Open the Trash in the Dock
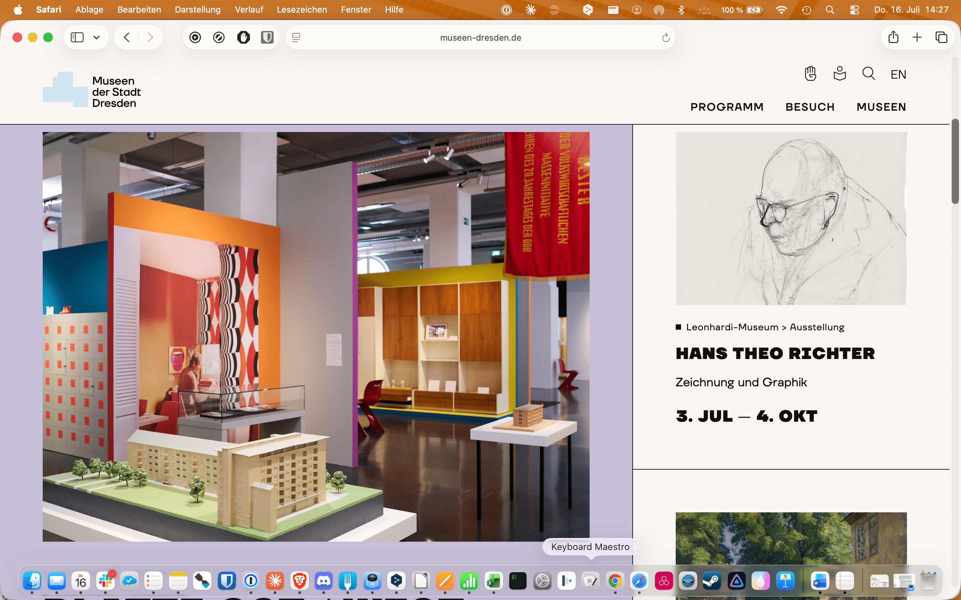 coord(928,581)
